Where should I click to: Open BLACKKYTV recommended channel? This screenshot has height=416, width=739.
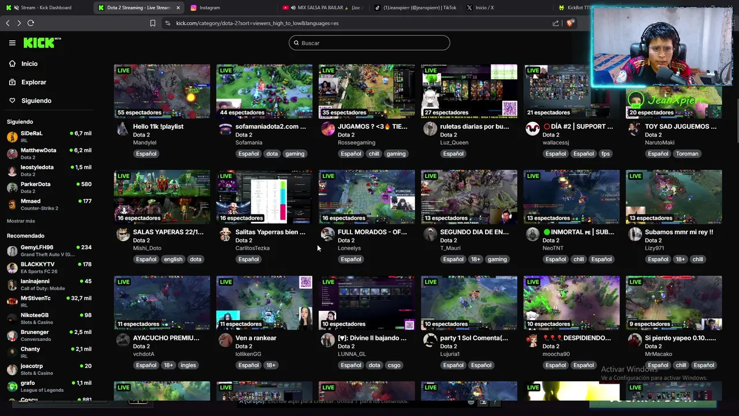pos(49,268)
